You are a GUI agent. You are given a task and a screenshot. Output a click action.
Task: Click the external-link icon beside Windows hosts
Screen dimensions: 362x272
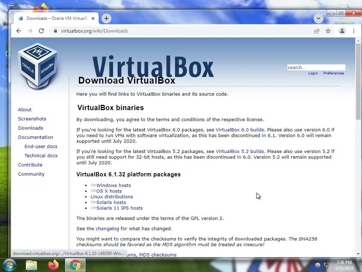click(x=93, y=185)
